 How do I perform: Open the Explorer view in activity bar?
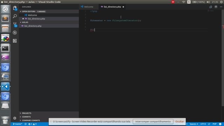(x=15, y=8)
